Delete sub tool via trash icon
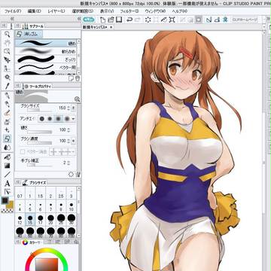 (x=78, y=78)
